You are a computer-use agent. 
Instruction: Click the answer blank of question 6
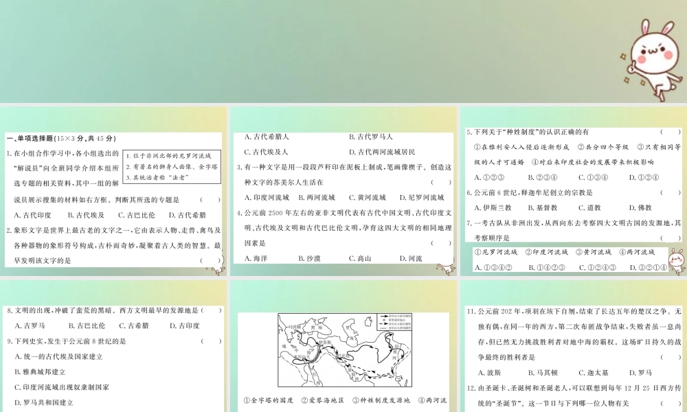671,193
